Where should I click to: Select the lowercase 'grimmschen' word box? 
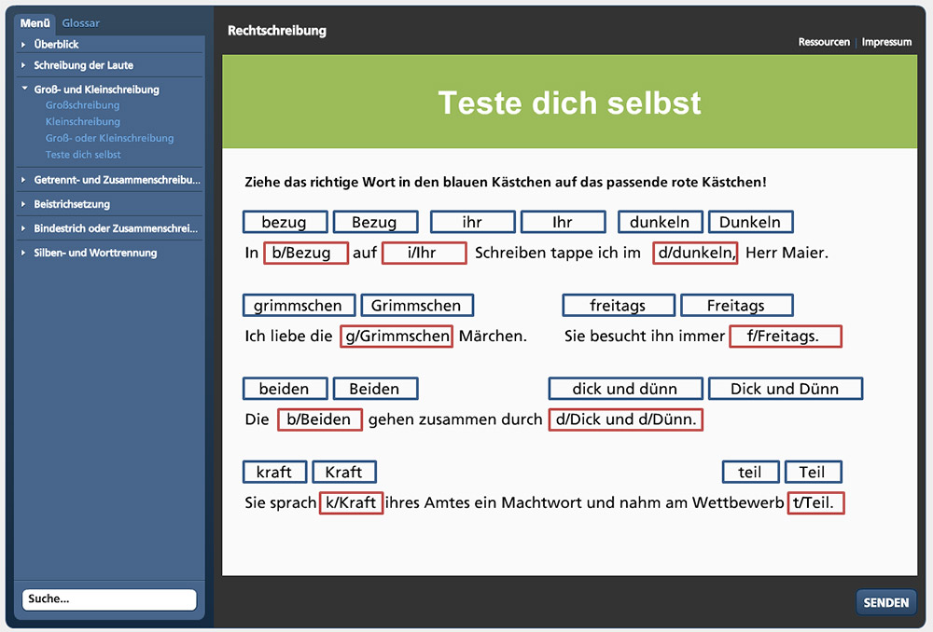coord(299,305)
